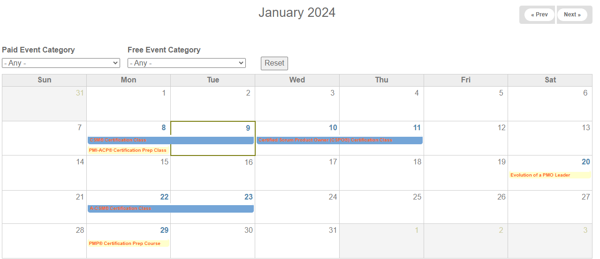
Task: Open the Evolution of a PMO Leader event
Action: coord(540,175)
